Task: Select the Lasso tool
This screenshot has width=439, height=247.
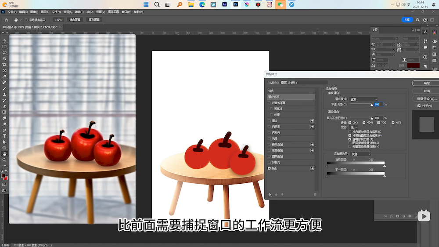Action: [4, 52]
